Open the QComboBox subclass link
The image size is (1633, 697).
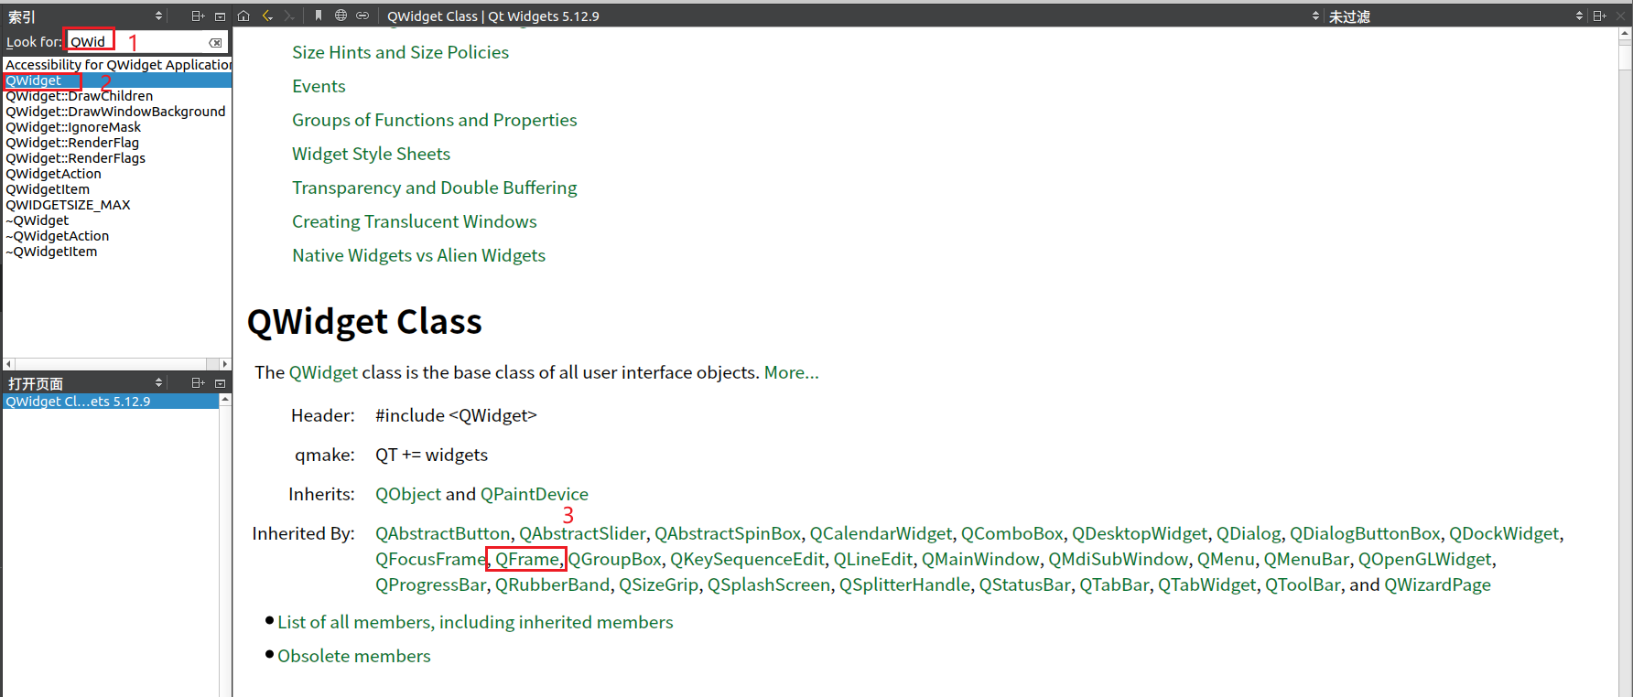1012,533
